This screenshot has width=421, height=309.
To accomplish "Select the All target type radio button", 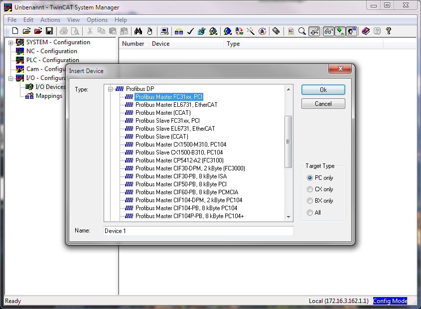I will (x=310, y=213).
